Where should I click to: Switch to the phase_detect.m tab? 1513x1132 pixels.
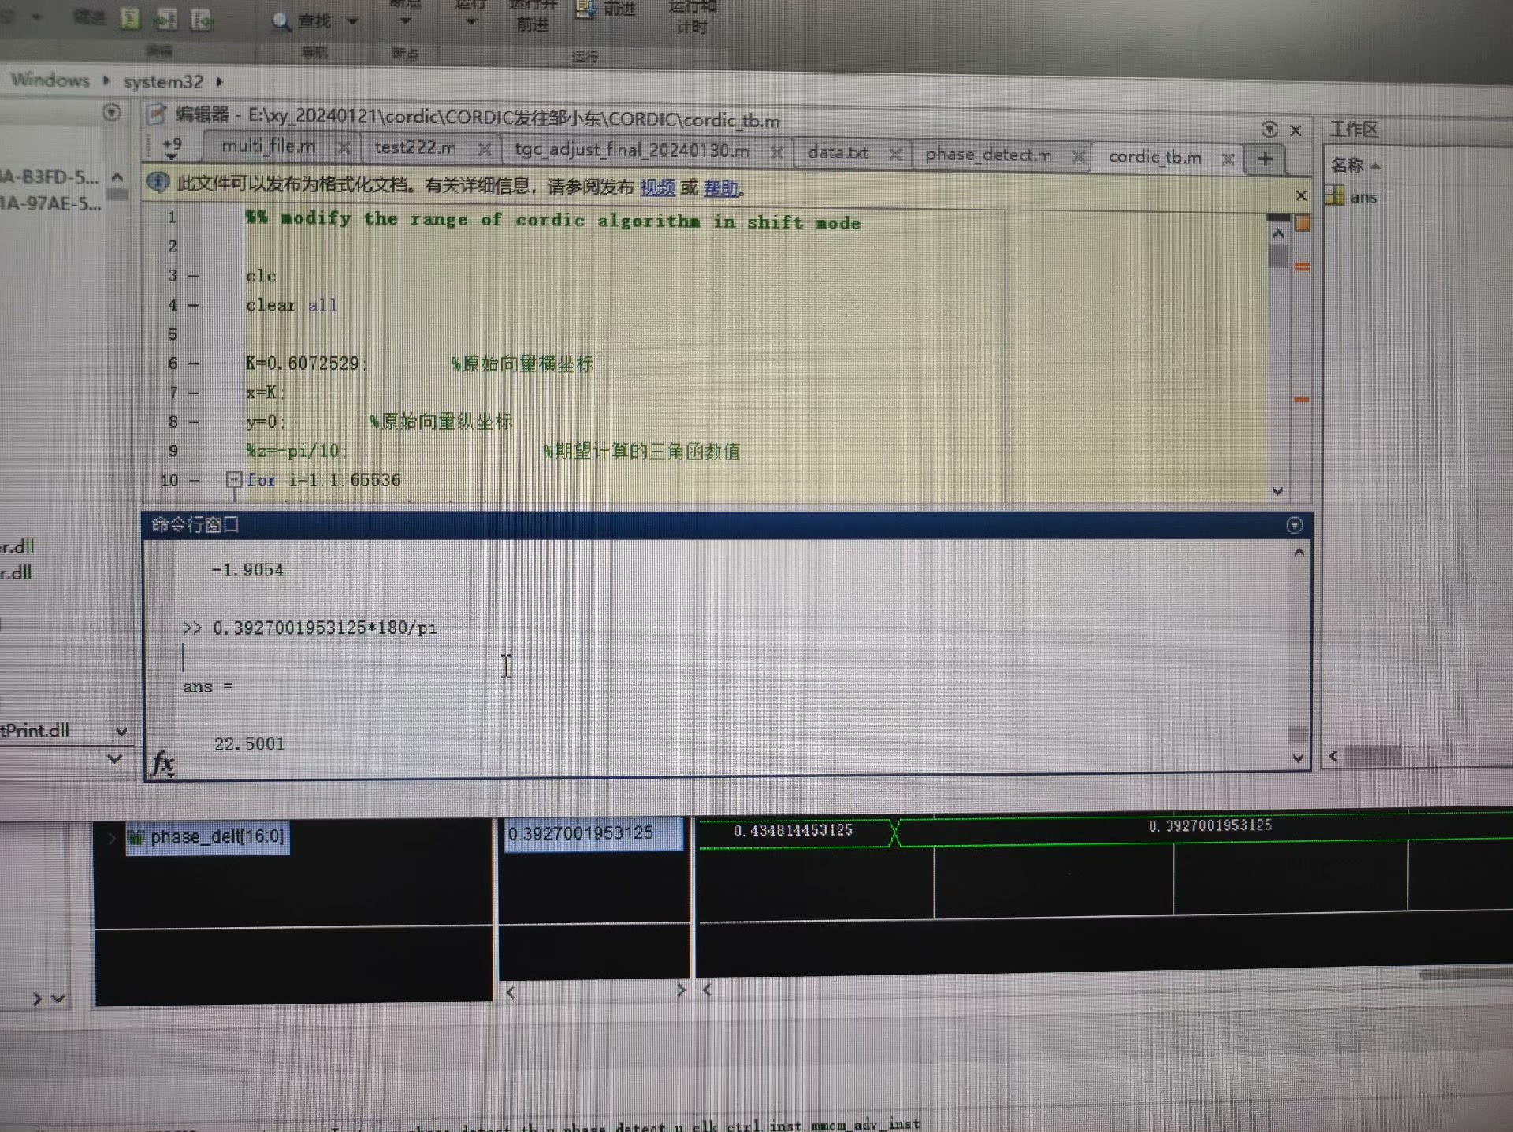pos(987,155)
